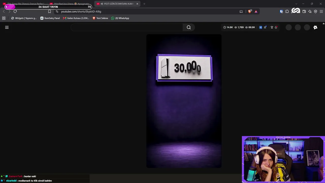Click the ÖZÜM DOĞA webcam label
Screen dimensions: 325x183
point(283,138)
